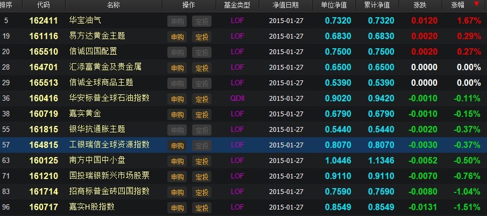Select the date cell for 嘉实H股指数

286,207
